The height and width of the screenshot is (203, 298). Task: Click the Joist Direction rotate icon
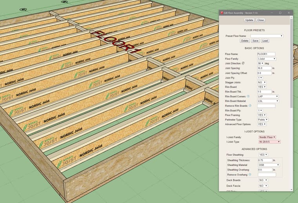pos(243,63)
